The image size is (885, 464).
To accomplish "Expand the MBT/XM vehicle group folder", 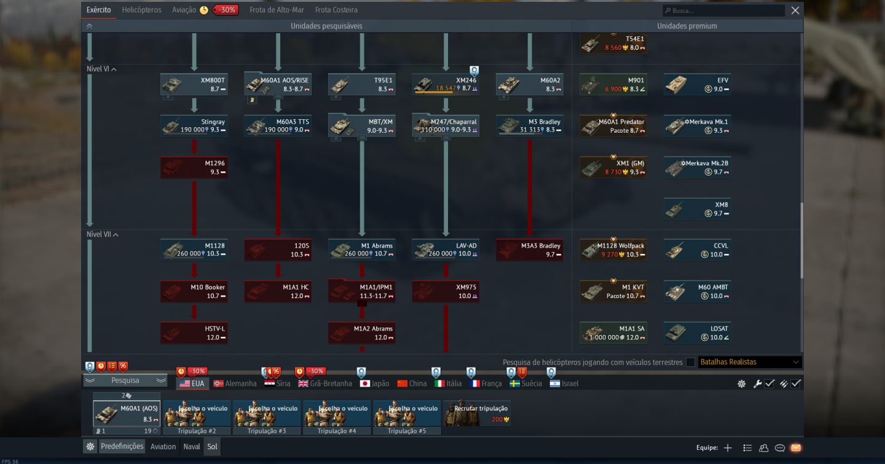I will pyautogui.click(x=361, y=126).
